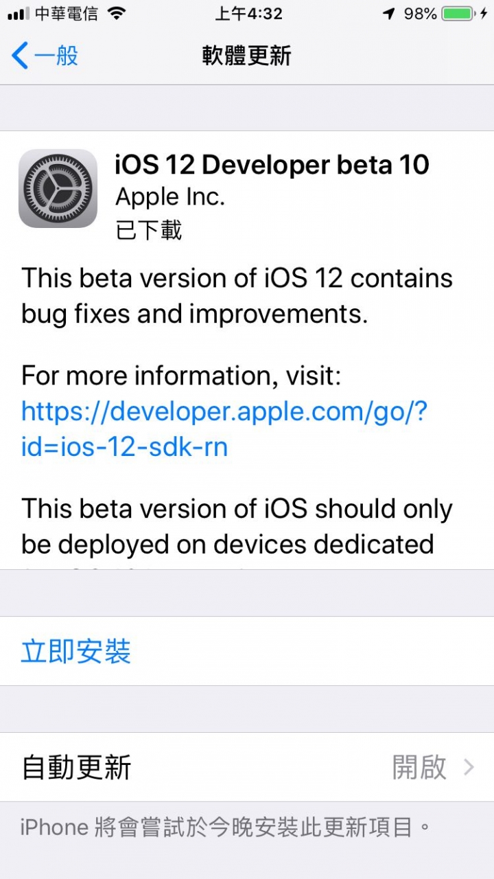Expand 自動更新 with the right chevron
This screenshot has width=494, height=879.
coord(469,767)
